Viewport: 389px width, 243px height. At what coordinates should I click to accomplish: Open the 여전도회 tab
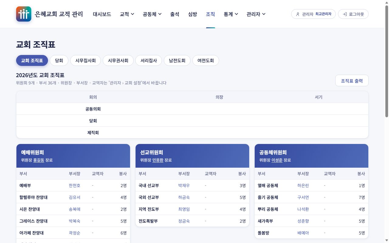coord(206,60)
